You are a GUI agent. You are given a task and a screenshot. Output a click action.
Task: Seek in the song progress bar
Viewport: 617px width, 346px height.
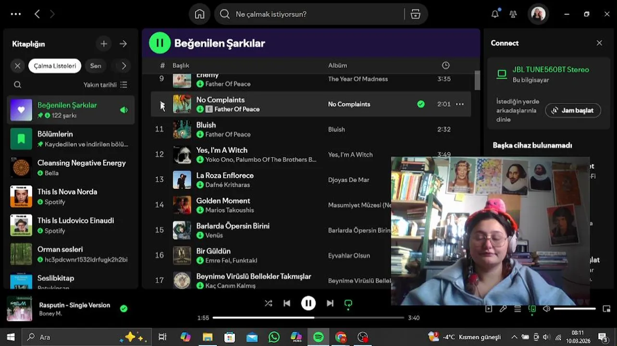click(308, 318)
